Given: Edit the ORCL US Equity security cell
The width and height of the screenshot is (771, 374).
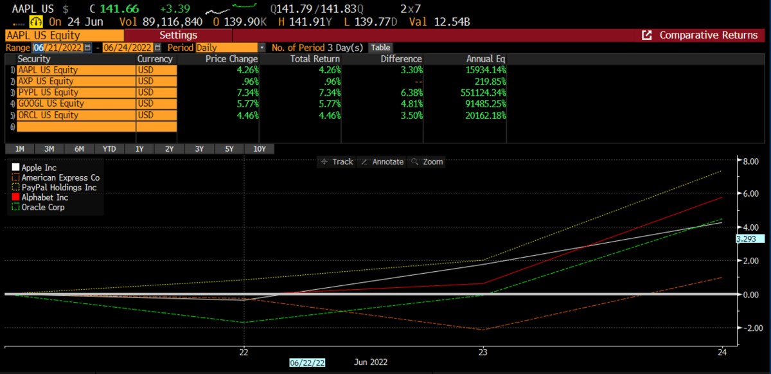Looking at the screenshot, I should tap(76, 116).
